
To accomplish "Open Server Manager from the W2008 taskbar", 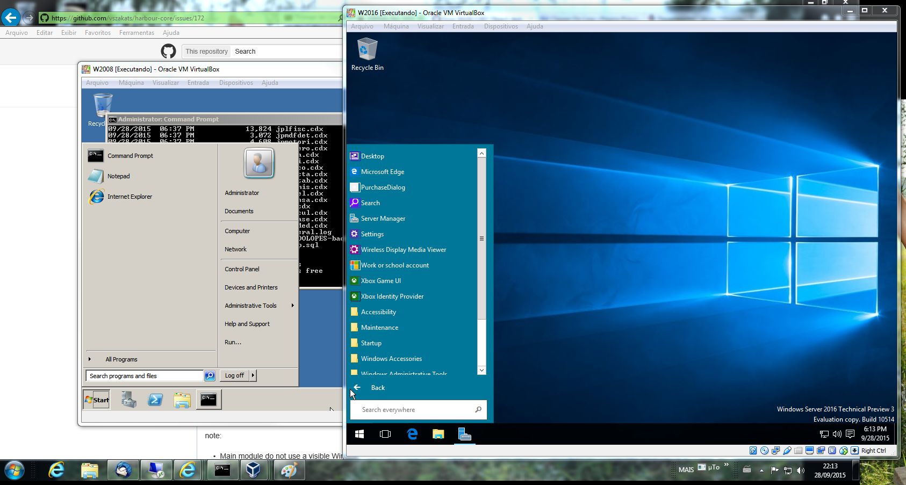I will click(128, 400).
